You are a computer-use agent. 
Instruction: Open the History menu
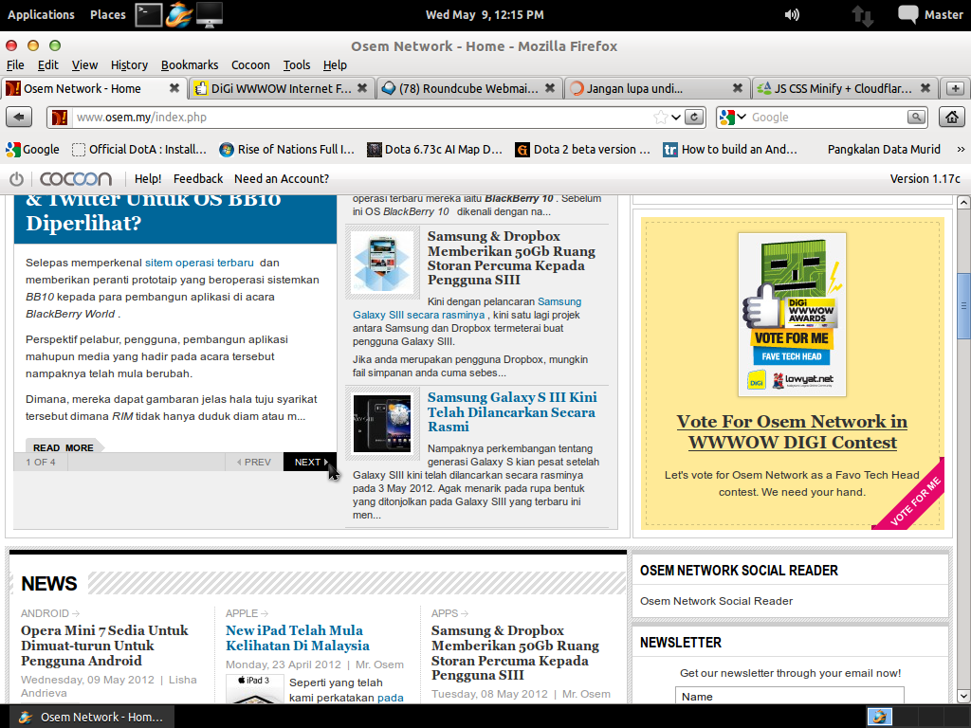point(129,65)
